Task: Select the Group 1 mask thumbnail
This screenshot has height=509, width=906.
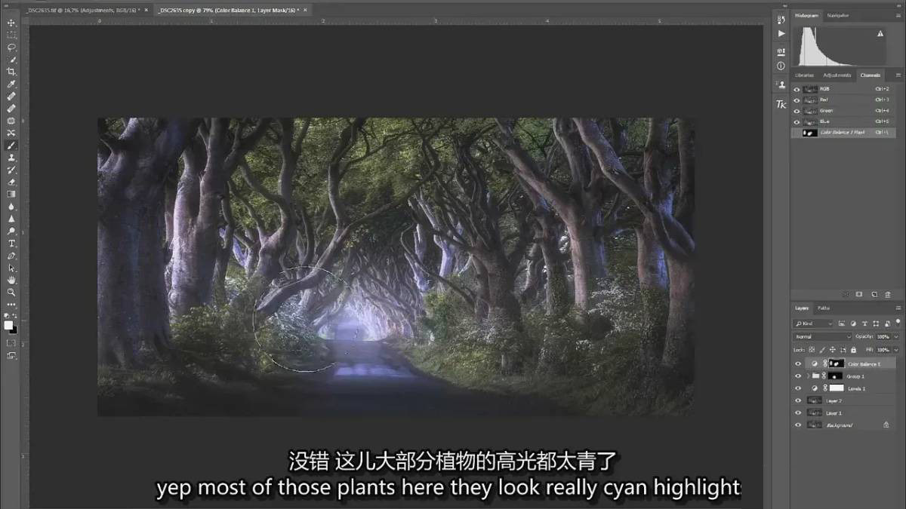Action: [x=836, y=376]
